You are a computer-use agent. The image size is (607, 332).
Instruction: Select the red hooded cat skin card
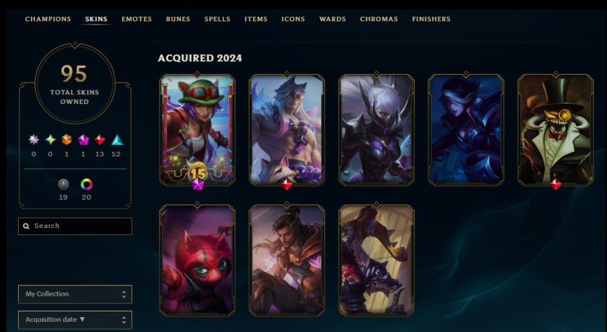197,260
